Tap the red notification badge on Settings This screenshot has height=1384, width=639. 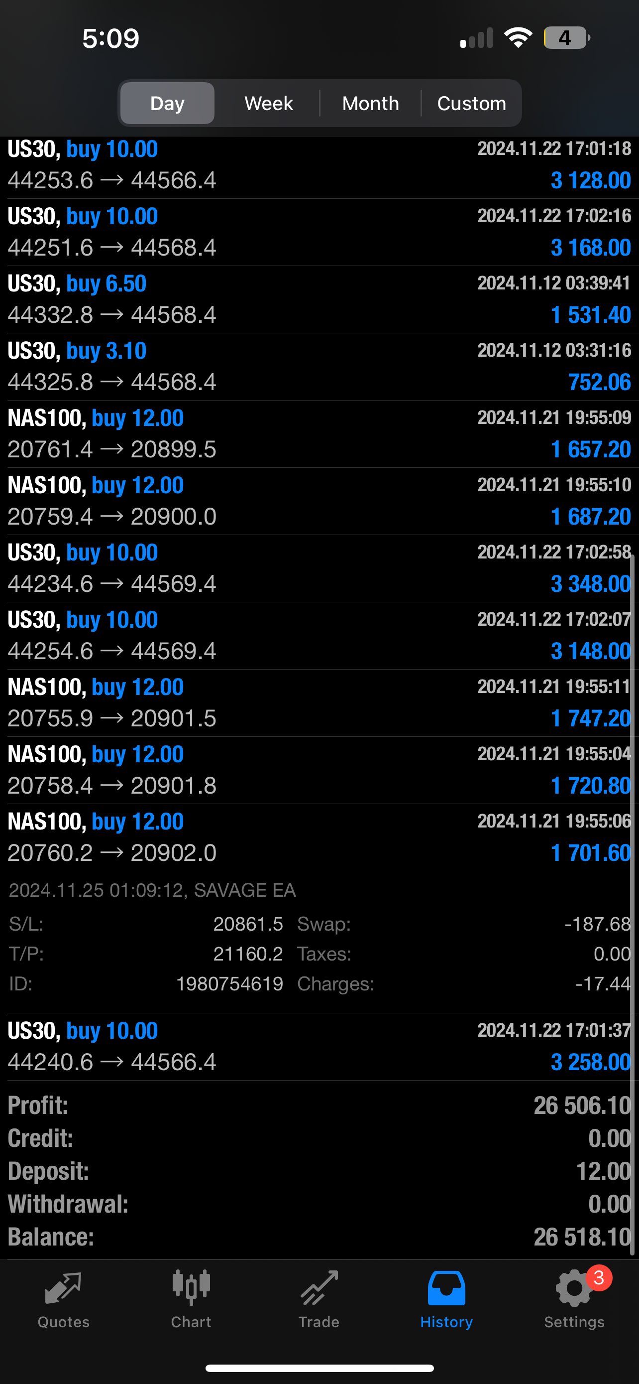pyautogui.click(x=599, y=1277)
